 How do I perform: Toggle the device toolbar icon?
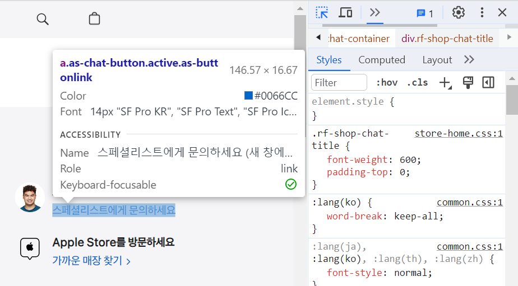(x=345, y=13)
